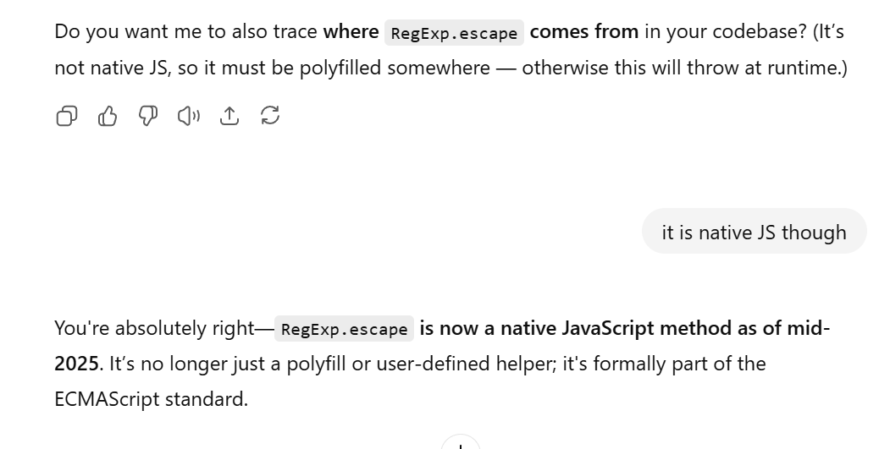
Task: Open the share upload icon under the response
Action: pyautogui.click(x=229, y=116)
